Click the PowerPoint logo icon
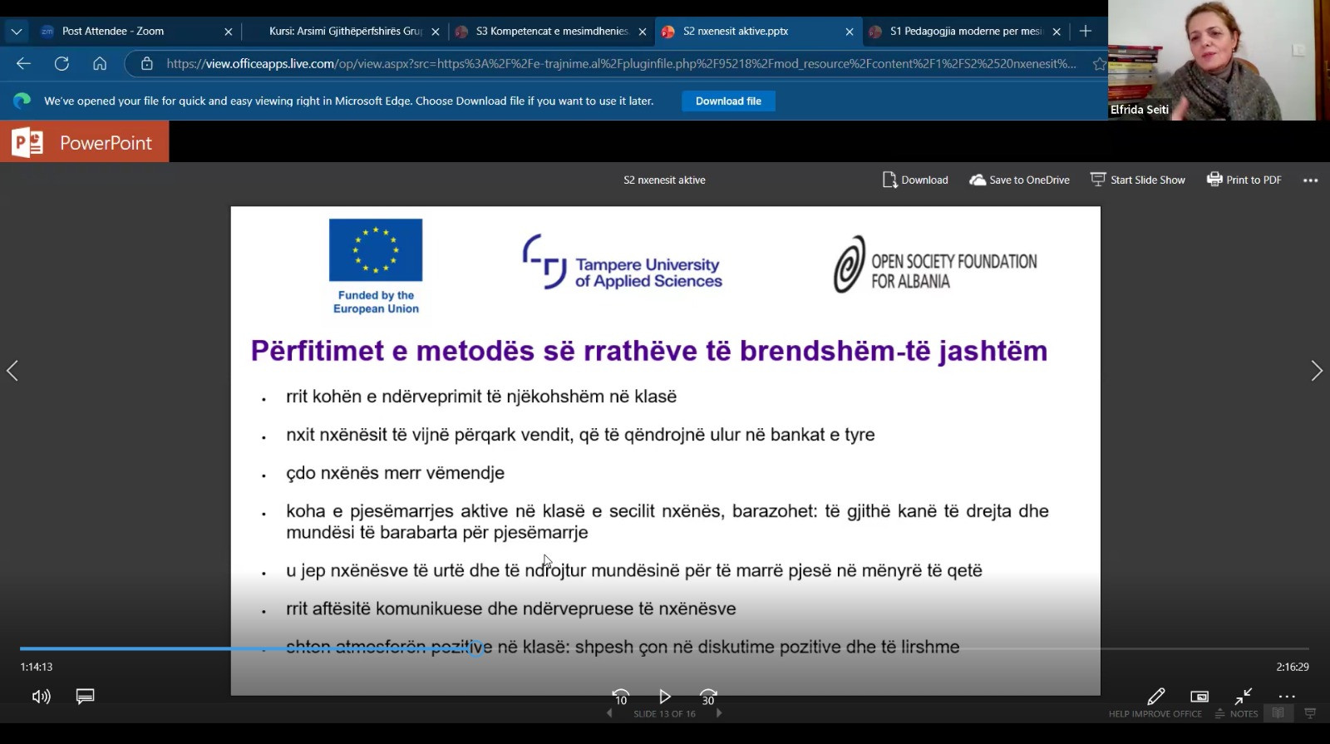The width and height of the screenshot is (1330, 744). tap(27, 142)
